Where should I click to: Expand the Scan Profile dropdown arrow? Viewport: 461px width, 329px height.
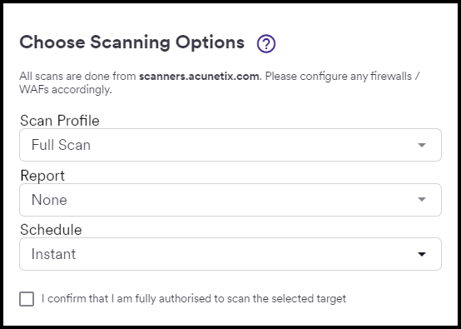tap(422, 145)
